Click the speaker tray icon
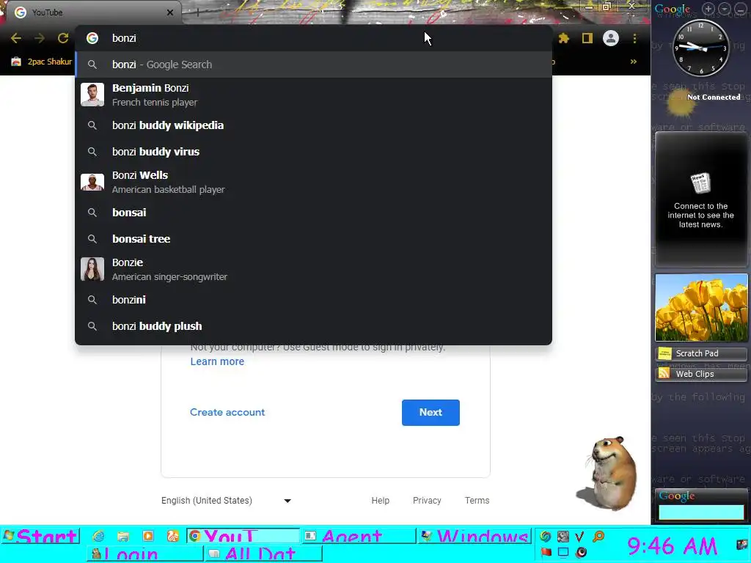The width and height of the screenshot is (751, 563). (x=581, y=553)
